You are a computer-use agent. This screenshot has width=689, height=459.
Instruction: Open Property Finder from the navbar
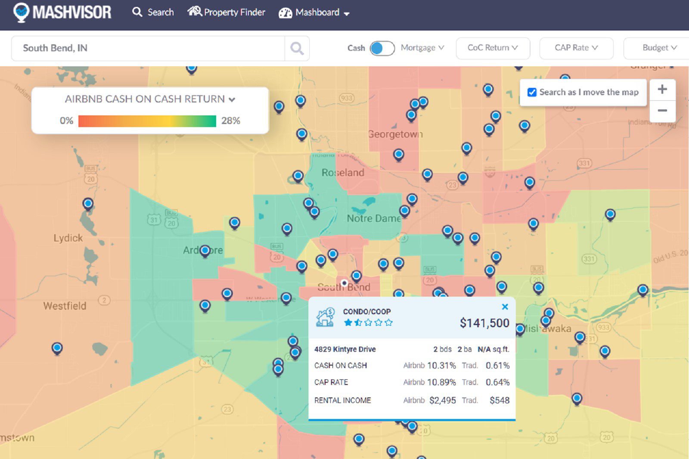[227, 12]
